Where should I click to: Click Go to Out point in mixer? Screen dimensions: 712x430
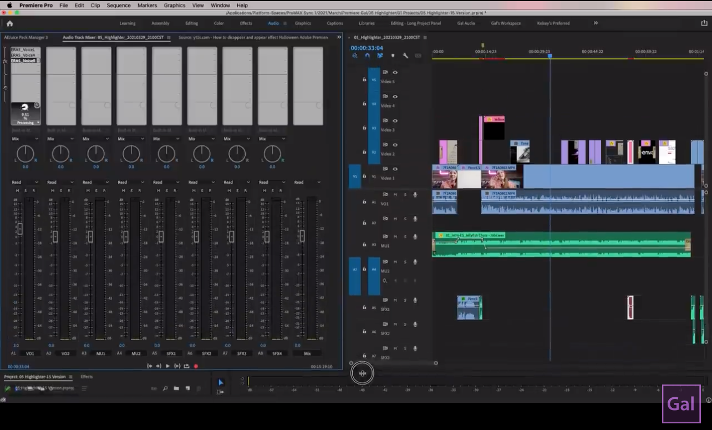point(159,366)
